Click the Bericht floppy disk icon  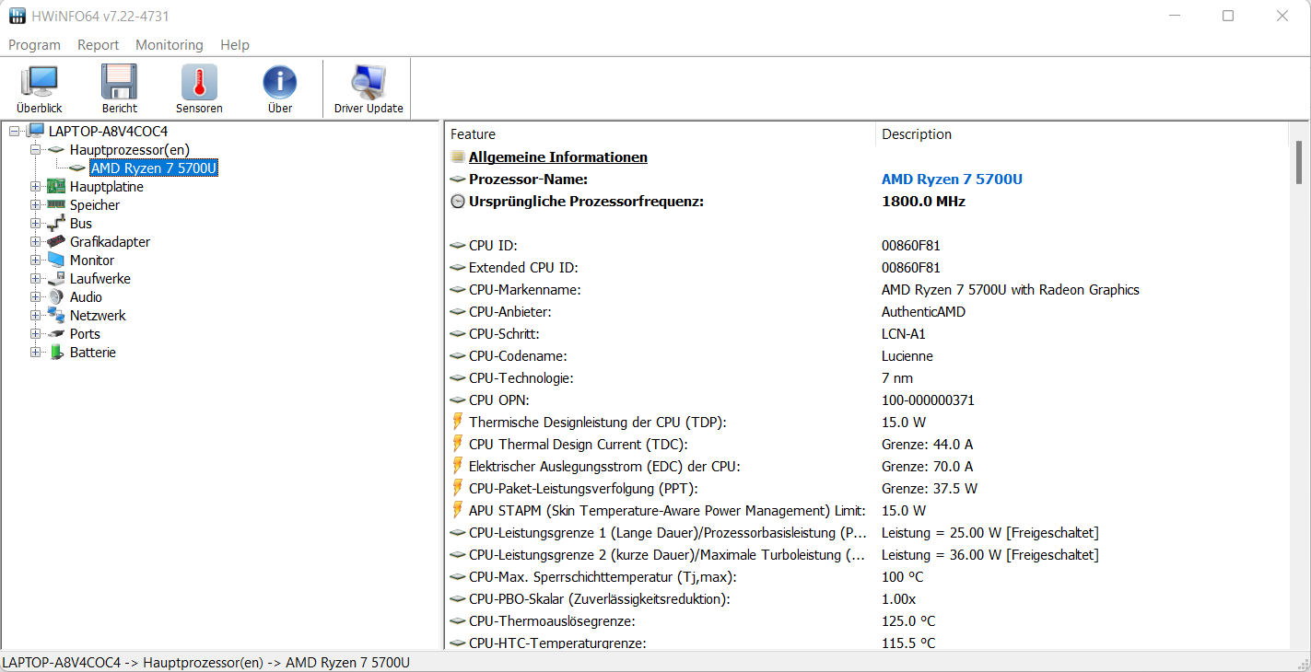click(x=120, y=83)
